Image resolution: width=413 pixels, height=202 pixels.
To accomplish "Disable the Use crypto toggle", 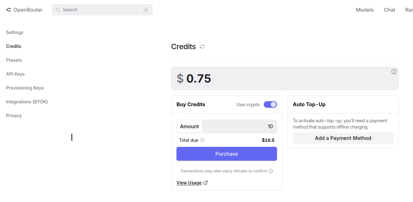I will pyautogui.click(x=270, y=105).
